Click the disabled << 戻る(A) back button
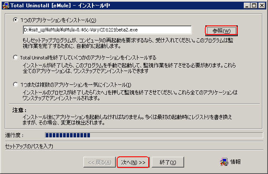Viewport: 268px width, 174px height. pos(99,162)
